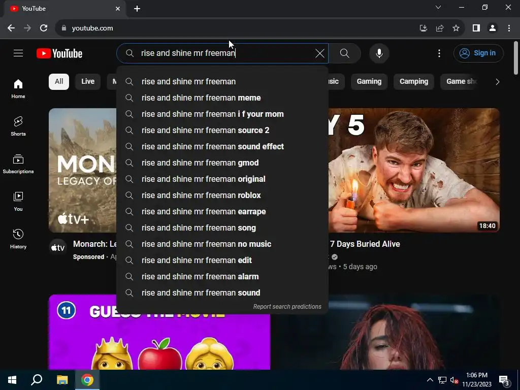Image resolution: width=520 pixels, height=390 pixels.
Task: Open the '7 Days Buried Alive' title
Action: [x=365, y=244]
